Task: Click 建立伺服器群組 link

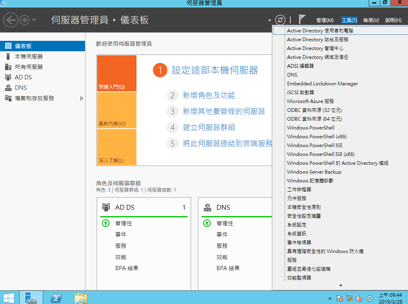Action: tap(209, 127)
